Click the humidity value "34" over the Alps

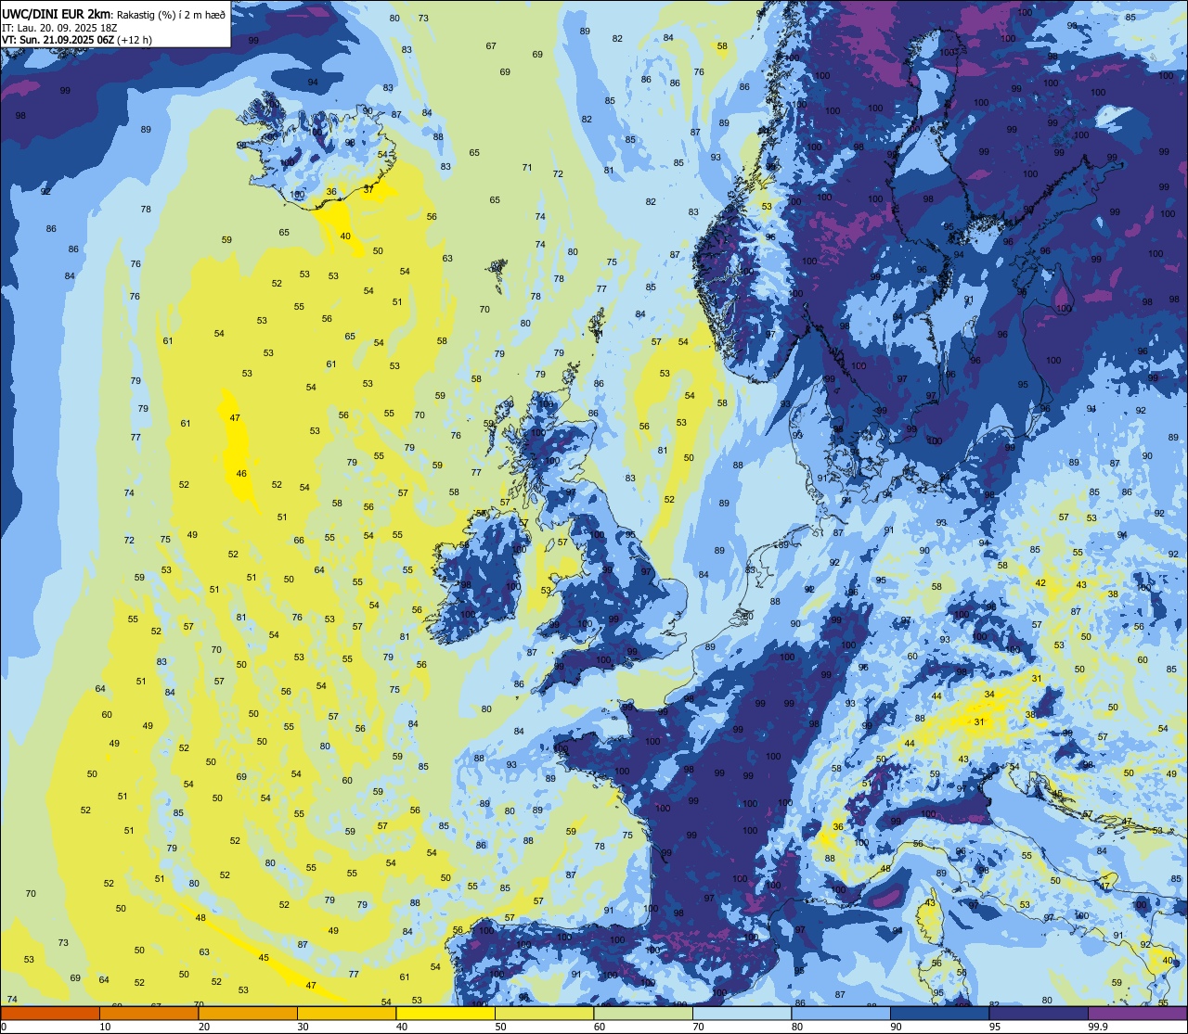click(x=989, y=695)
